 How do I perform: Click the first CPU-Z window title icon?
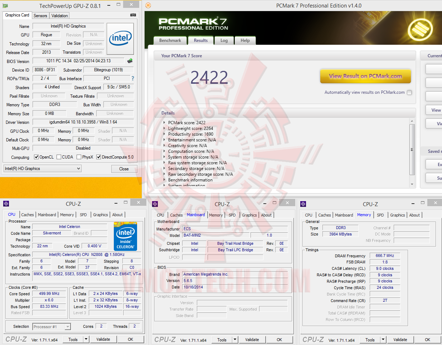(x=6, y=204)
